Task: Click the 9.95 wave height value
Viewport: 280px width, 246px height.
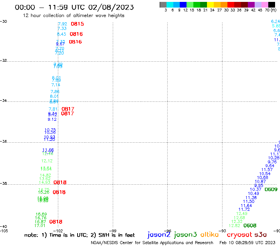Action: click(259, 185)
